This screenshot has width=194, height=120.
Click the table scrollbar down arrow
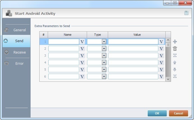[x=168, y=79]
